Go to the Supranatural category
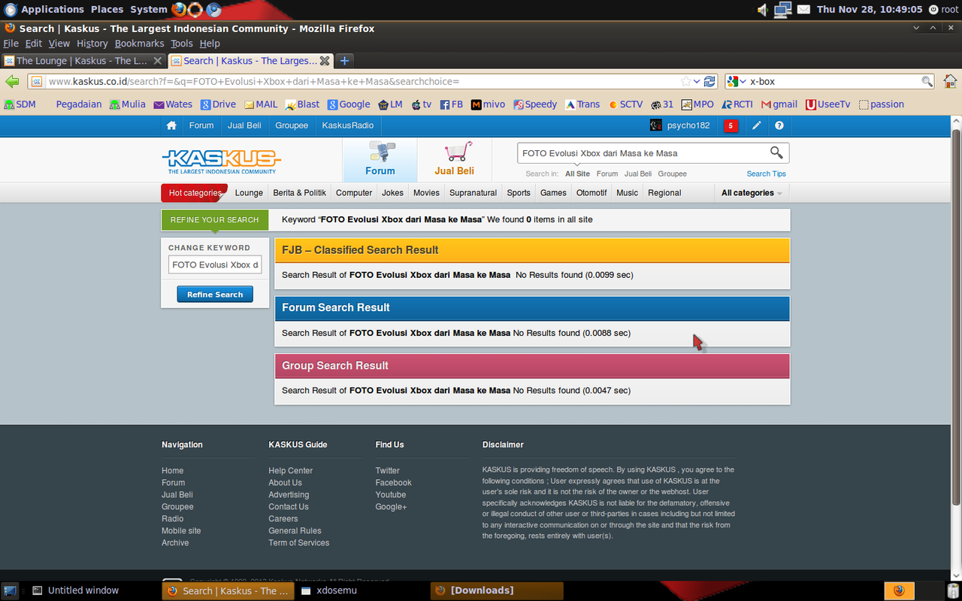The width and height of the screenshot is (962, 601). 473,193
